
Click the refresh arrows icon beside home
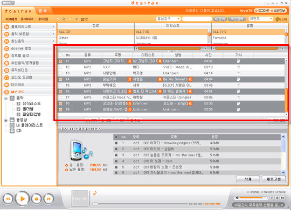pos(64,19)
